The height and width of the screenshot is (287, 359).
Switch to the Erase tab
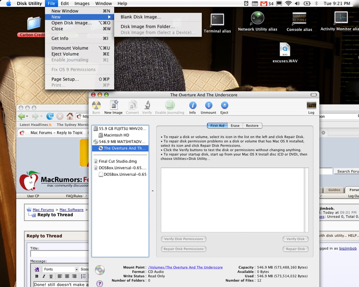235,126
